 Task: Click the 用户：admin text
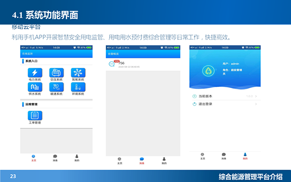click(x=231, y=64)
